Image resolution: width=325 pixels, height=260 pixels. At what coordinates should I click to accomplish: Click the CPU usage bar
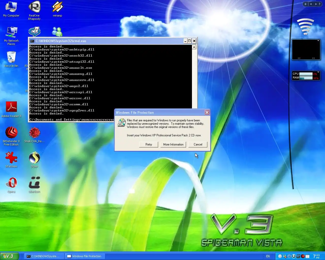pos(306,74)
